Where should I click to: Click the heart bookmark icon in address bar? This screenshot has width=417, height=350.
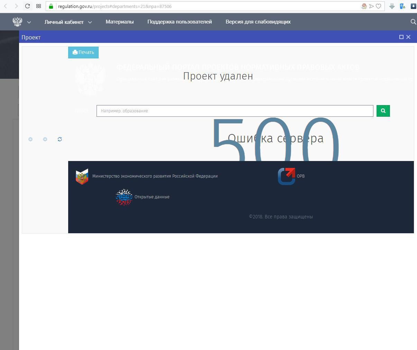[379, 6]
